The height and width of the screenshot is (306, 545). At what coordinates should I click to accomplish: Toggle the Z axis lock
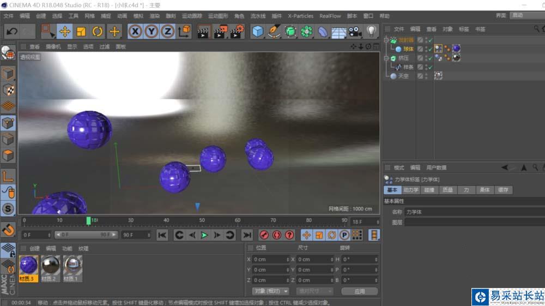[168, 32]
